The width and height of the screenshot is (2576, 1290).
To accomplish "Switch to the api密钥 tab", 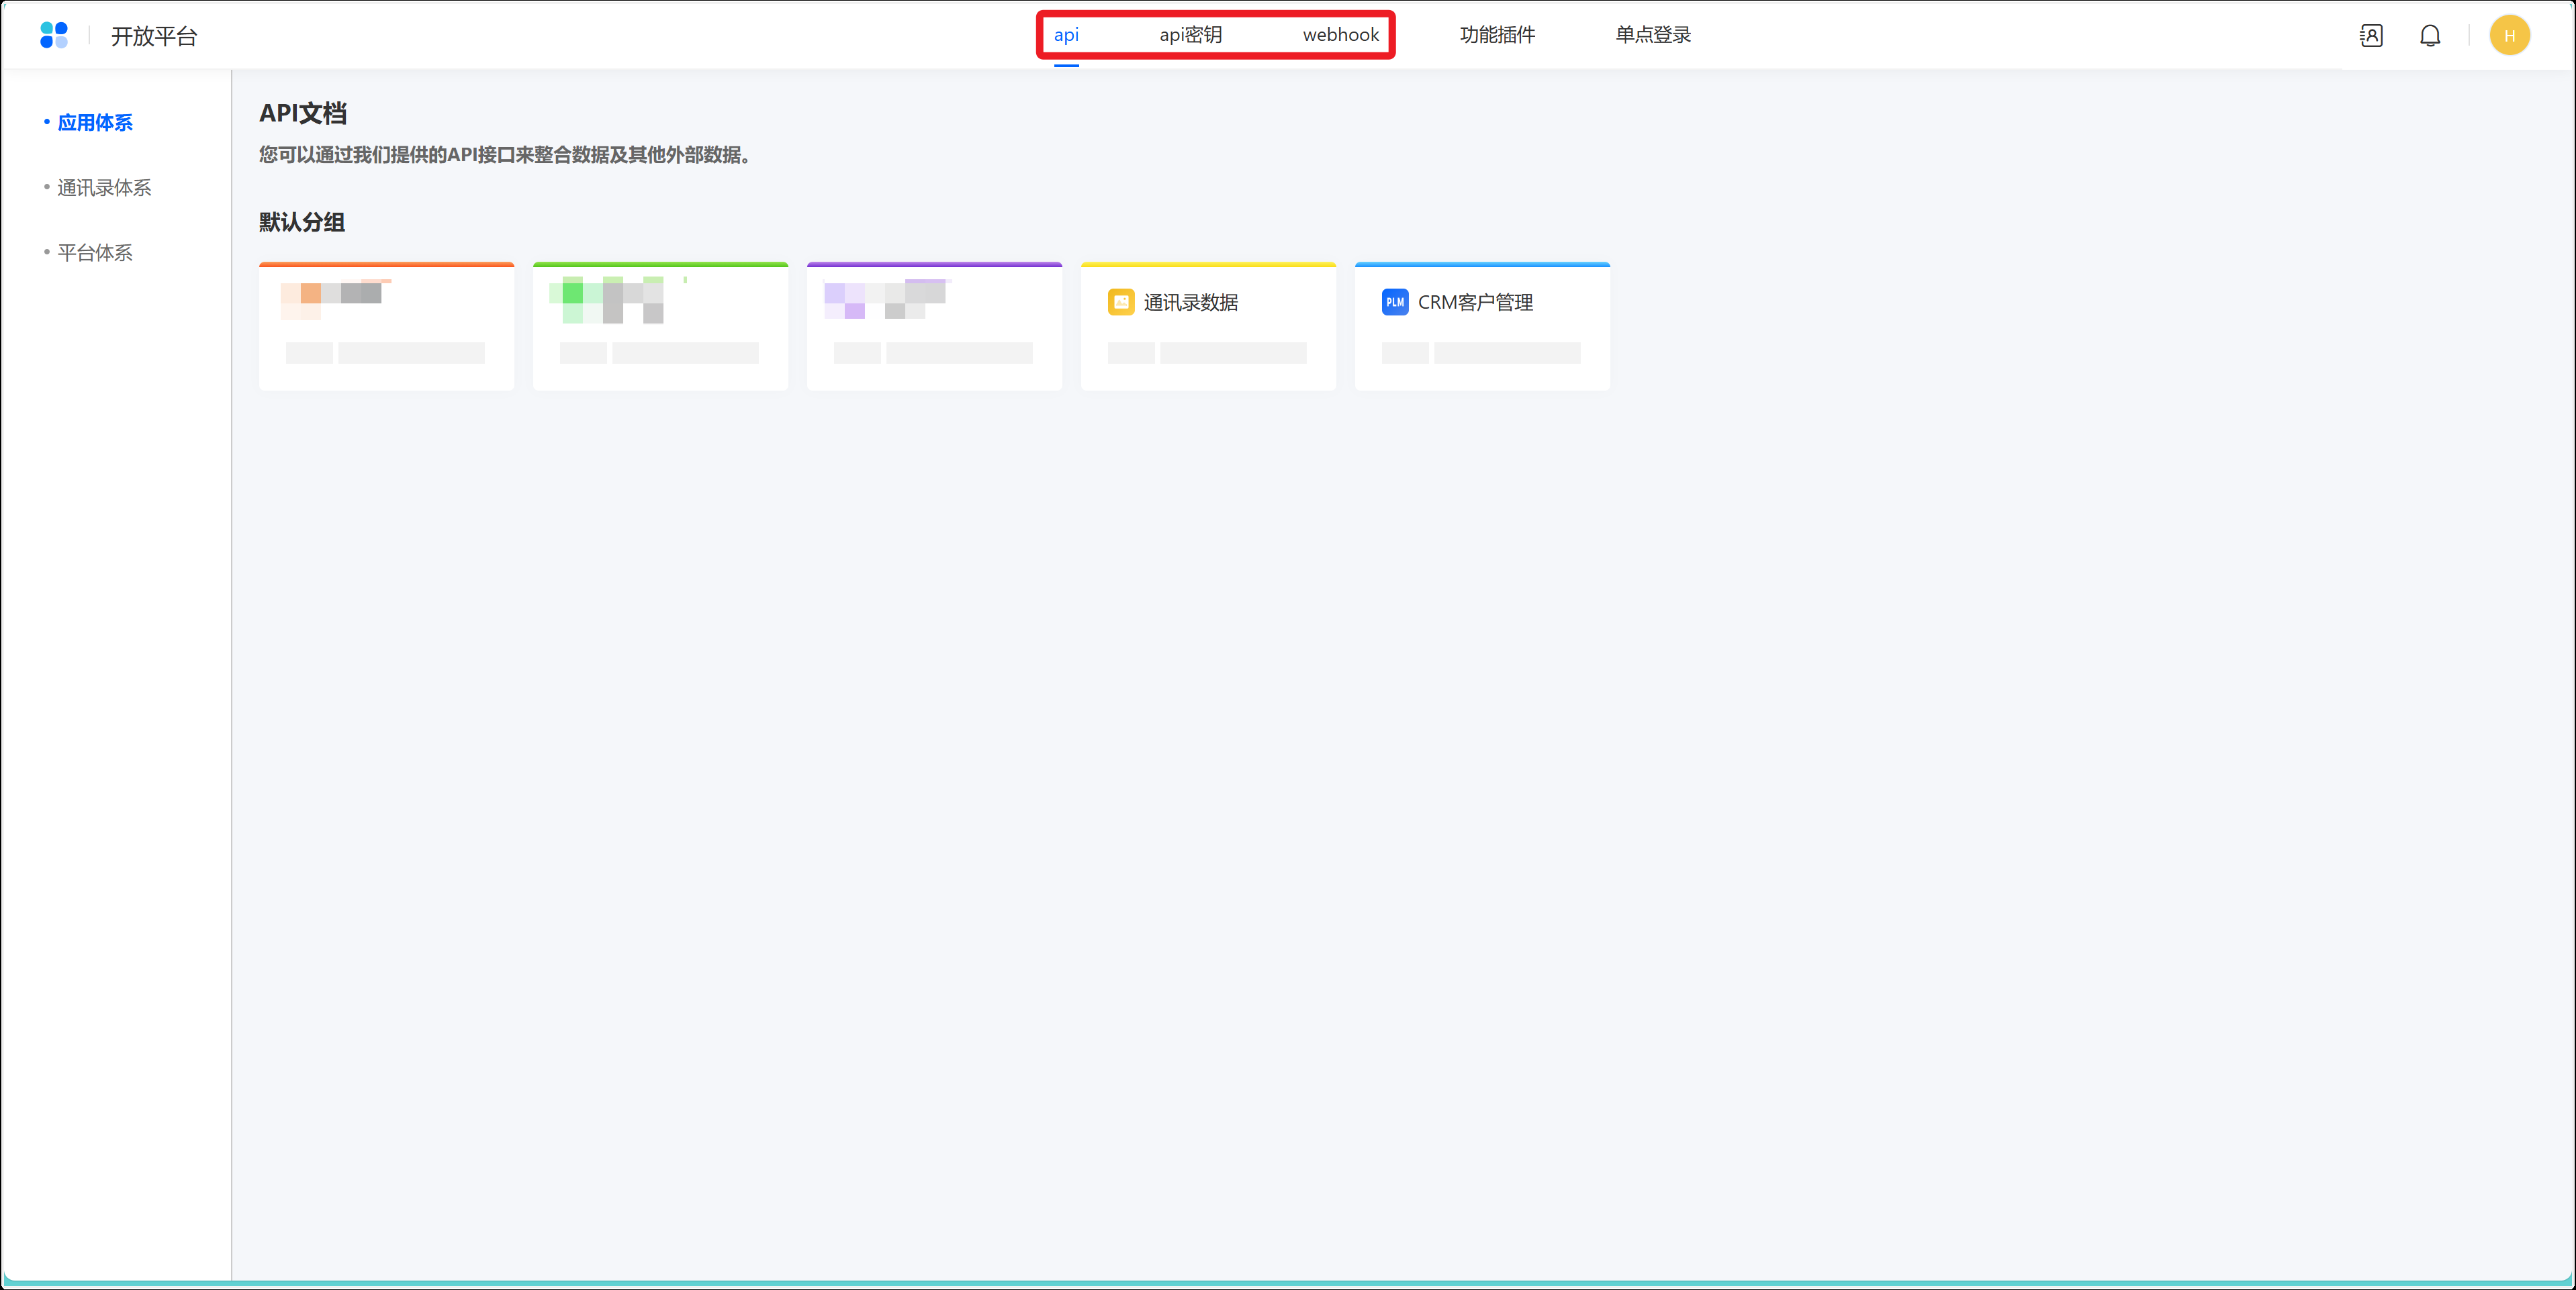I will [1190, 35].
